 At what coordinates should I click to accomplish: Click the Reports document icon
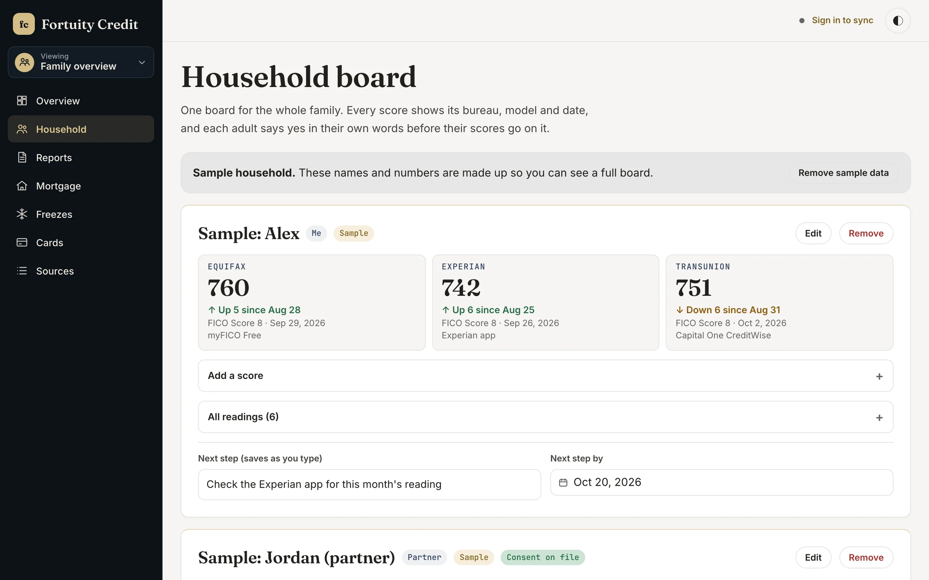coord(22,157)
